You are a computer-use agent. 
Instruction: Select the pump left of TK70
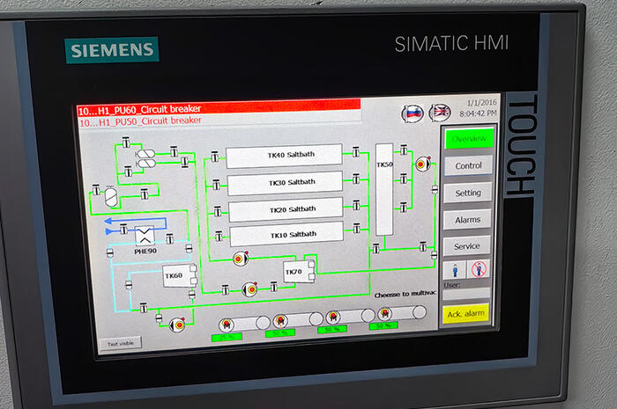point(240,259)
